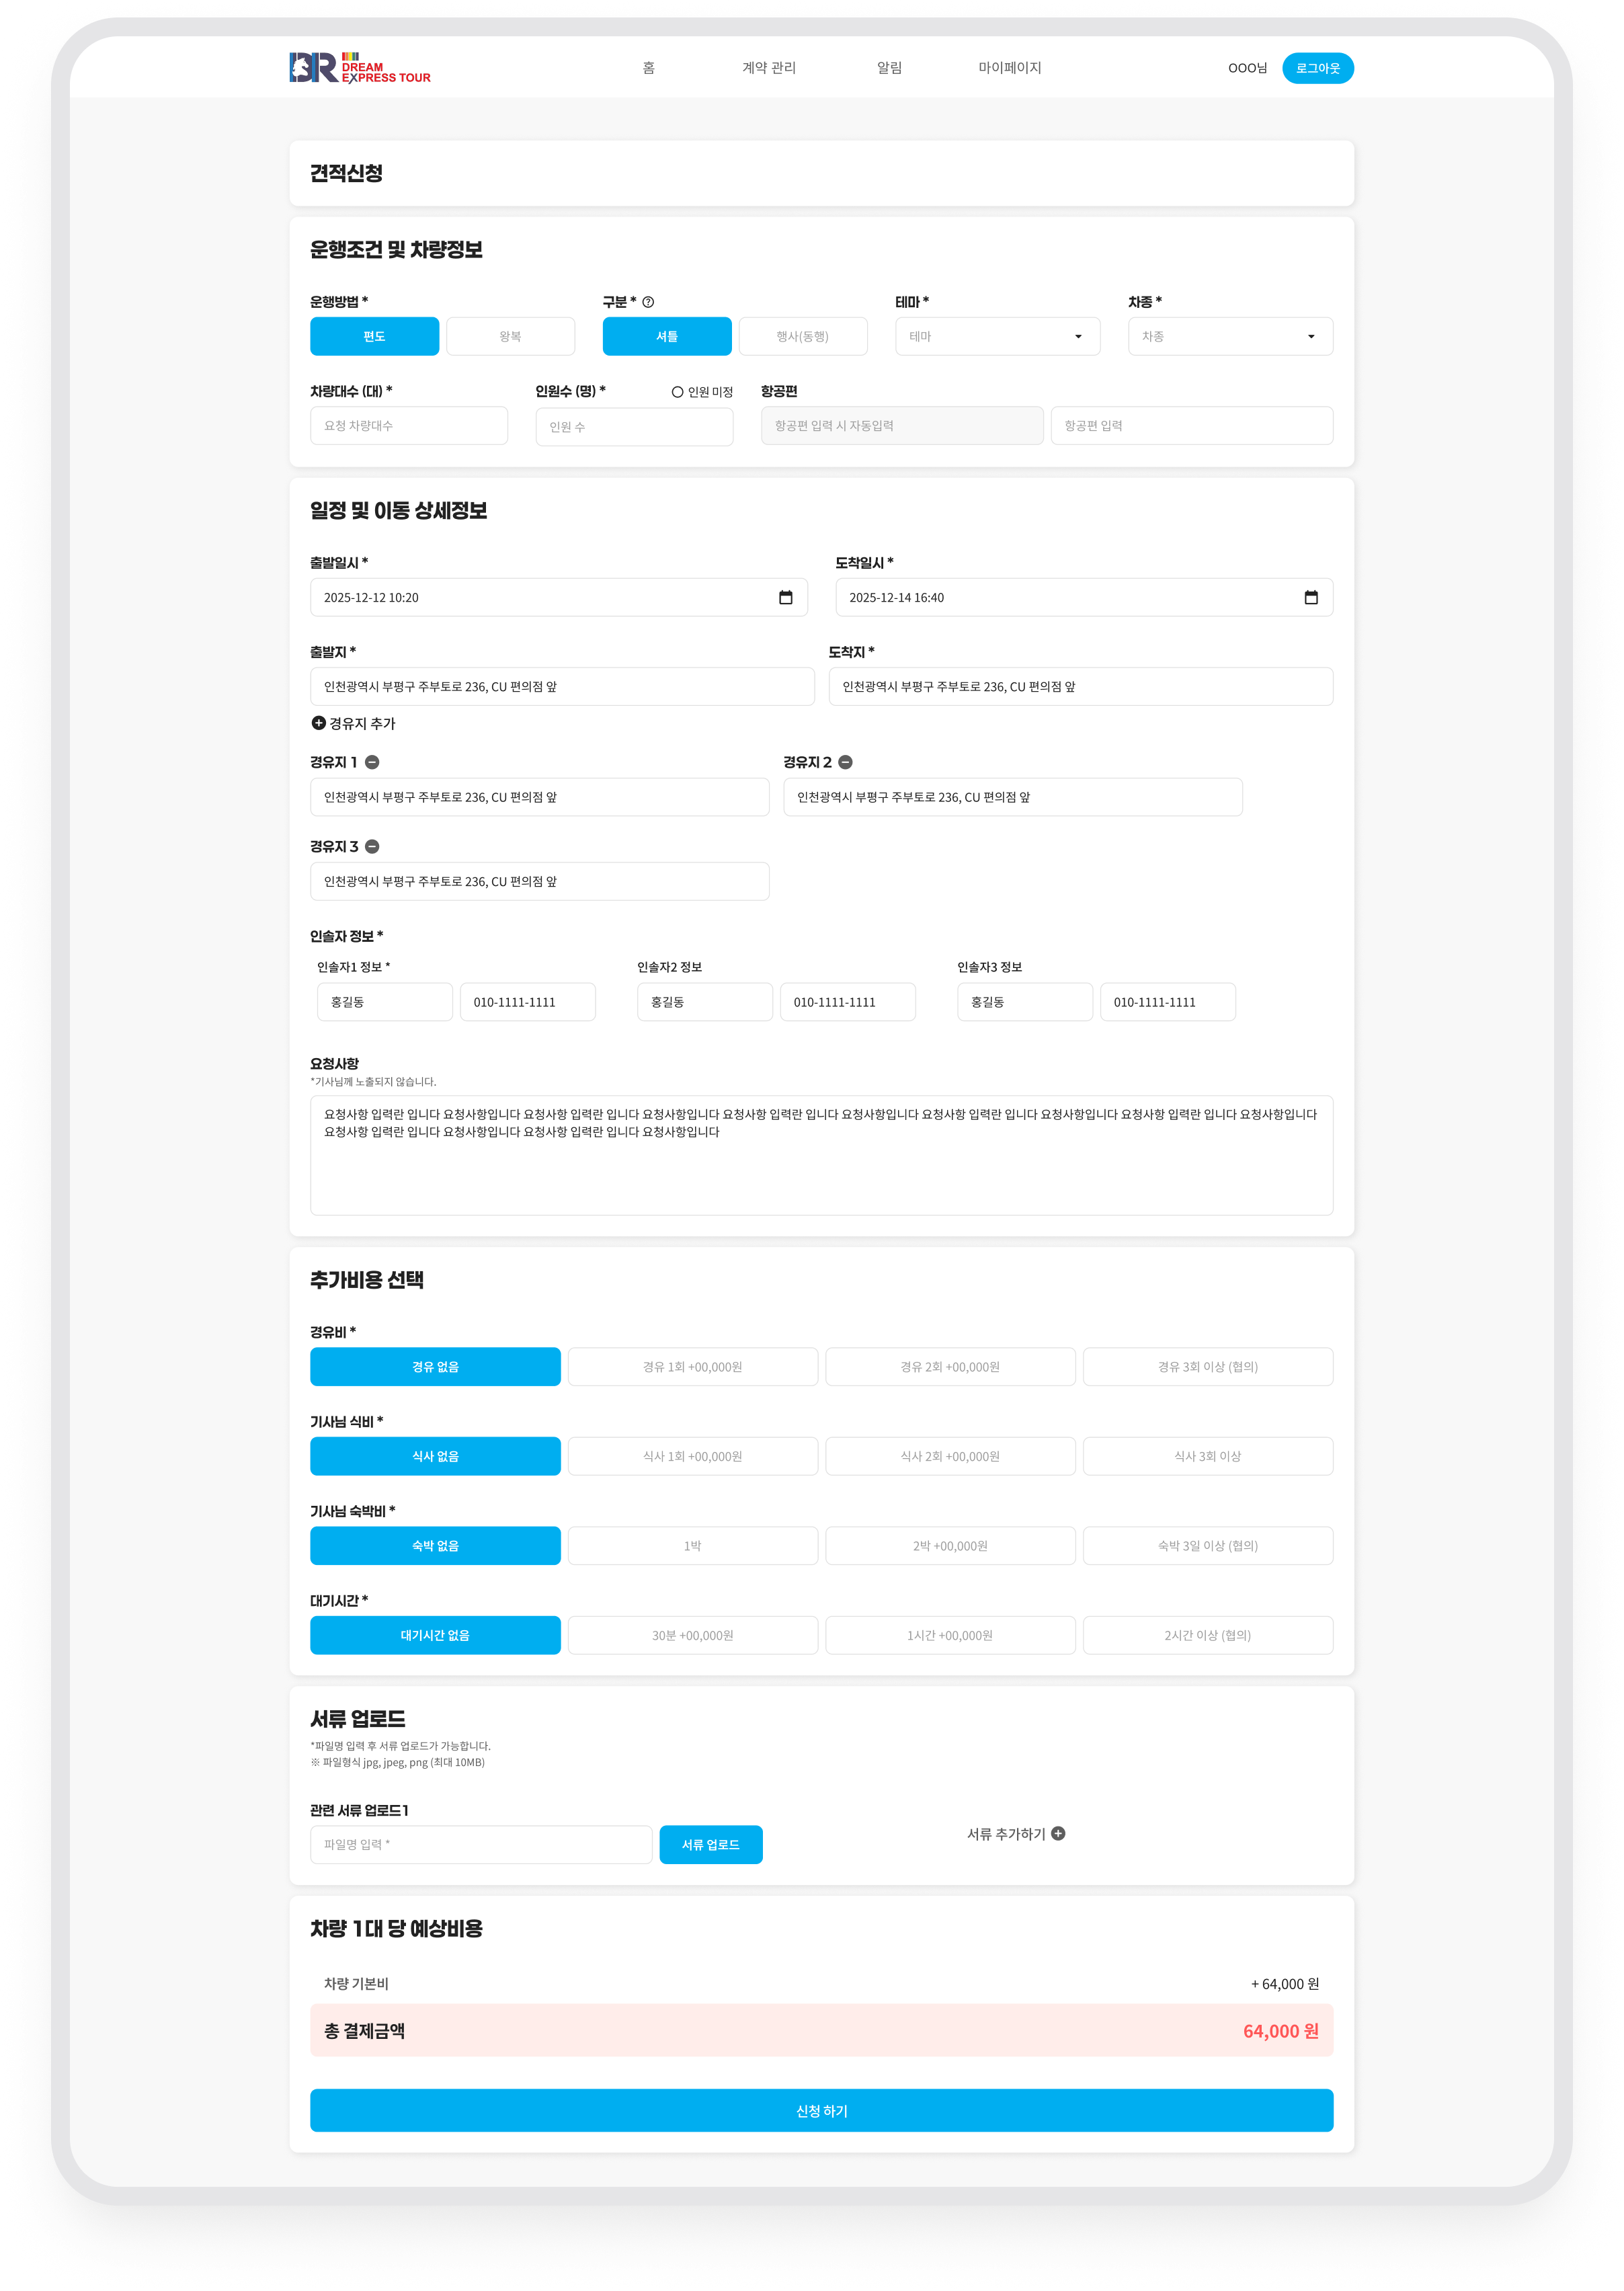Select 식사 3회 이상 option

click(x=1208, y=1456)
